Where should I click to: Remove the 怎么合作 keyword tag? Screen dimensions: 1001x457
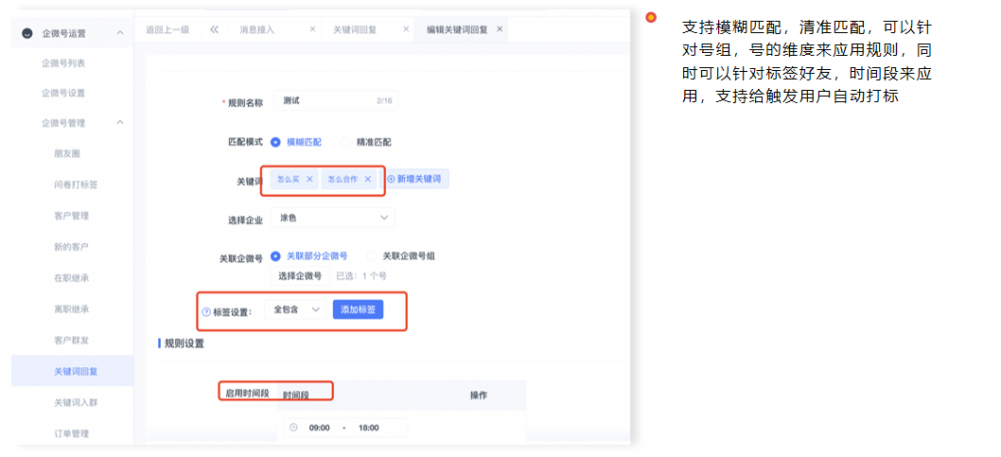pyautogui.click(x=368, y=180)
